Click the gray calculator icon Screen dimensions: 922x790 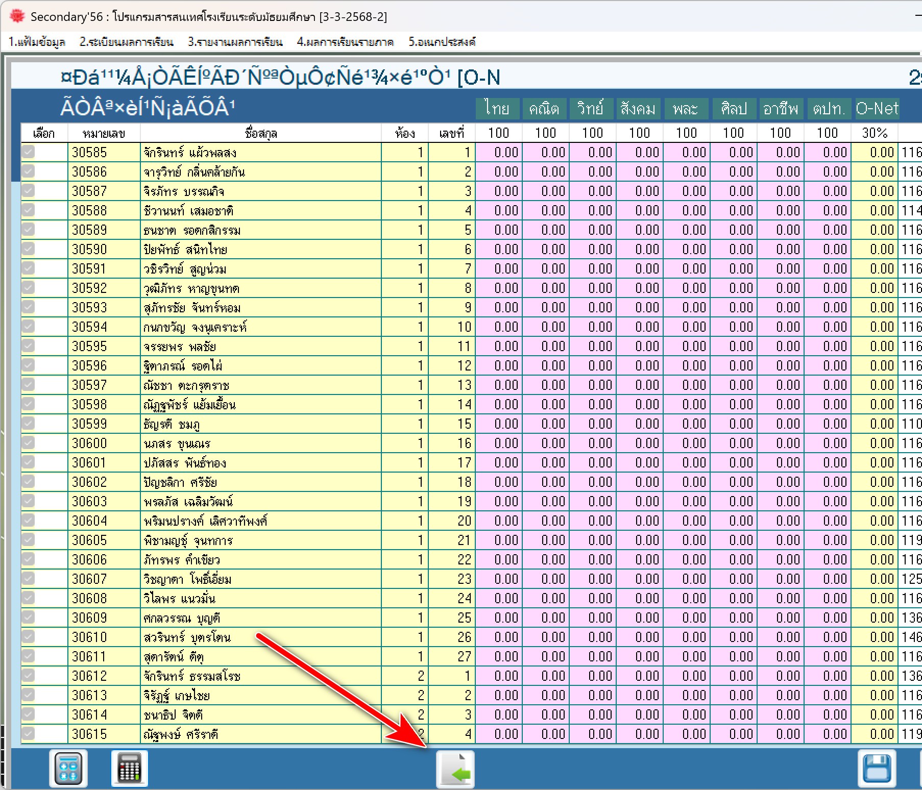pos(129,768)
